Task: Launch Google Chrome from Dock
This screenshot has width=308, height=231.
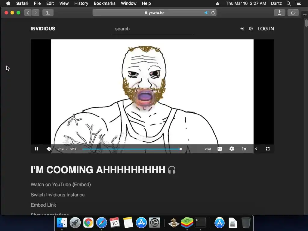Action: 88,223
